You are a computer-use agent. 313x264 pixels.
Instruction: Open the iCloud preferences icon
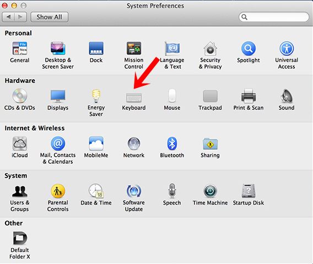(x=20, y=144)
